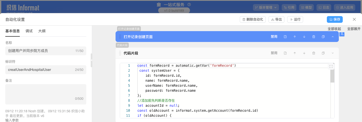Collapse the 打开记录创建页面 step
Screen dimensions: 362x122
[333, 37]
